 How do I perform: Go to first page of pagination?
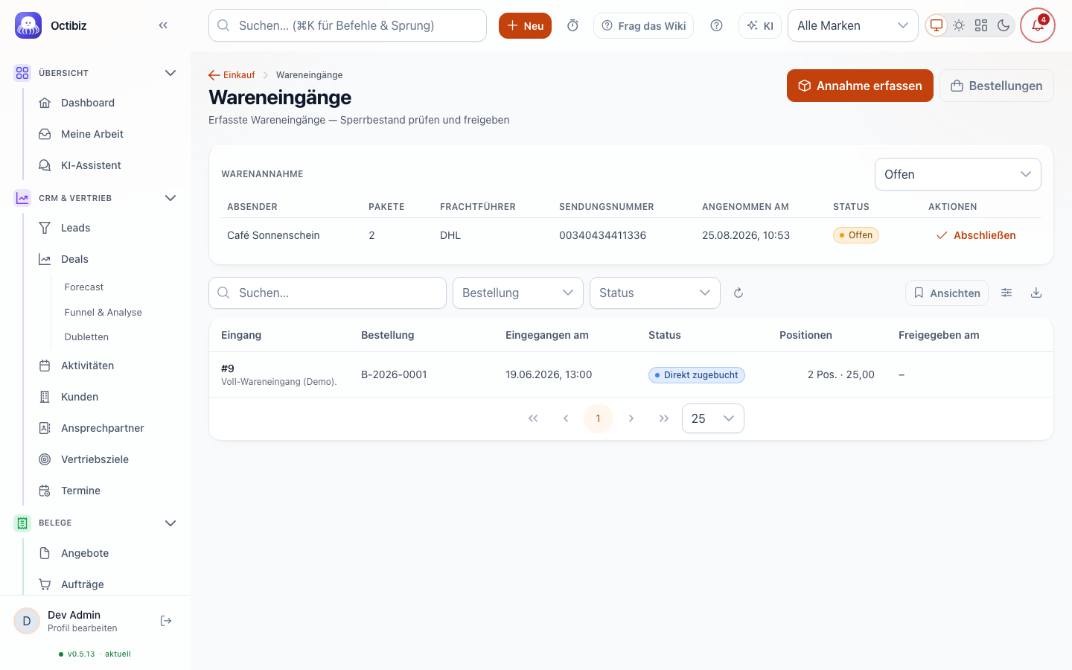pyautogui.click(x=533, y=418)
